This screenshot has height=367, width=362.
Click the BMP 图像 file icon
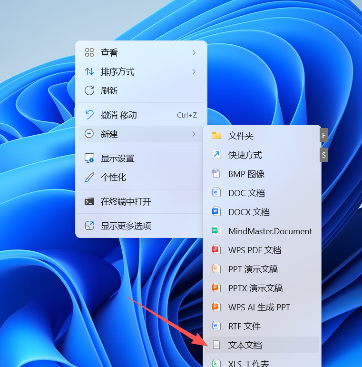(216, 174)
